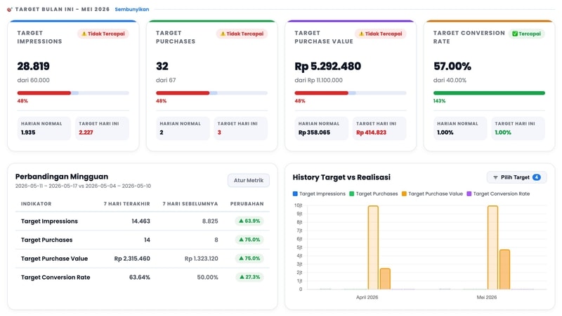Click the Mei 2026 realisasi bar in chart
Screen dimensions: 562x316
point(504,270)
